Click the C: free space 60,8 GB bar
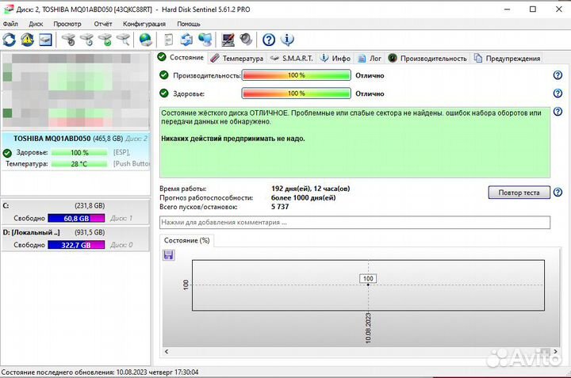Viewport: 571px width, 378px height. click(76, 218)
